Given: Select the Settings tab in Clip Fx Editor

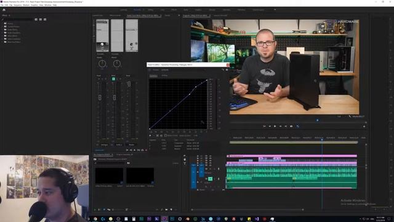Looking at the screenshot, I should click(x=164, y=75).
